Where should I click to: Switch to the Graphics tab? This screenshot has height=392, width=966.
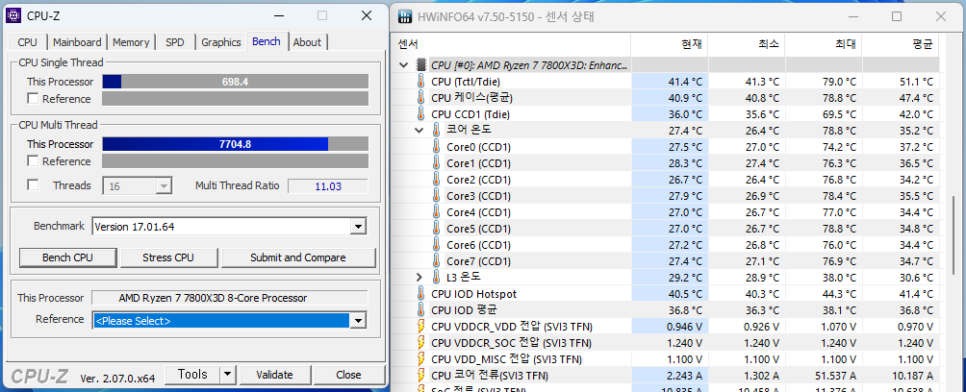[x=220, y=42]
